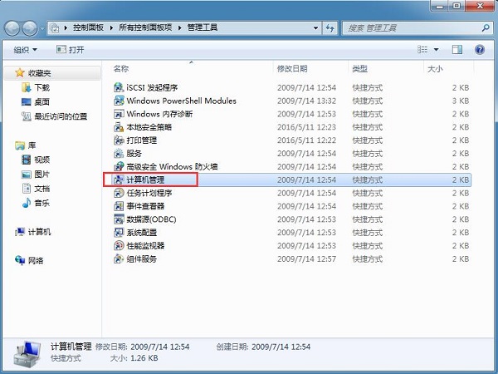Go back with the Back arrow

(14, 28)
